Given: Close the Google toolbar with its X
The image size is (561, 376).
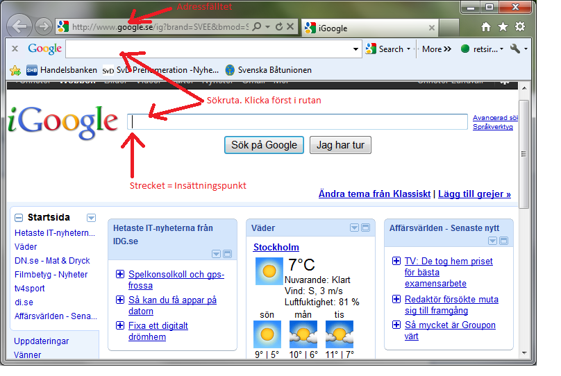Looking at the screenshot, I should pos(15,49).
